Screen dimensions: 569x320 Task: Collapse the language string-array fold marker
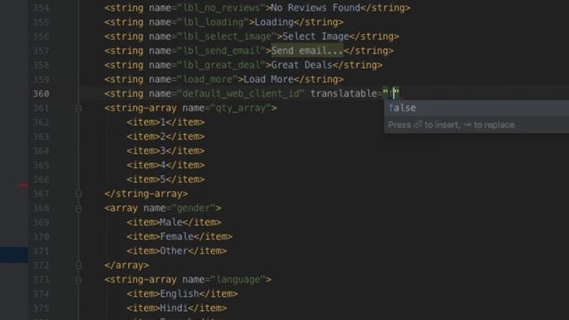coord(78,280)
